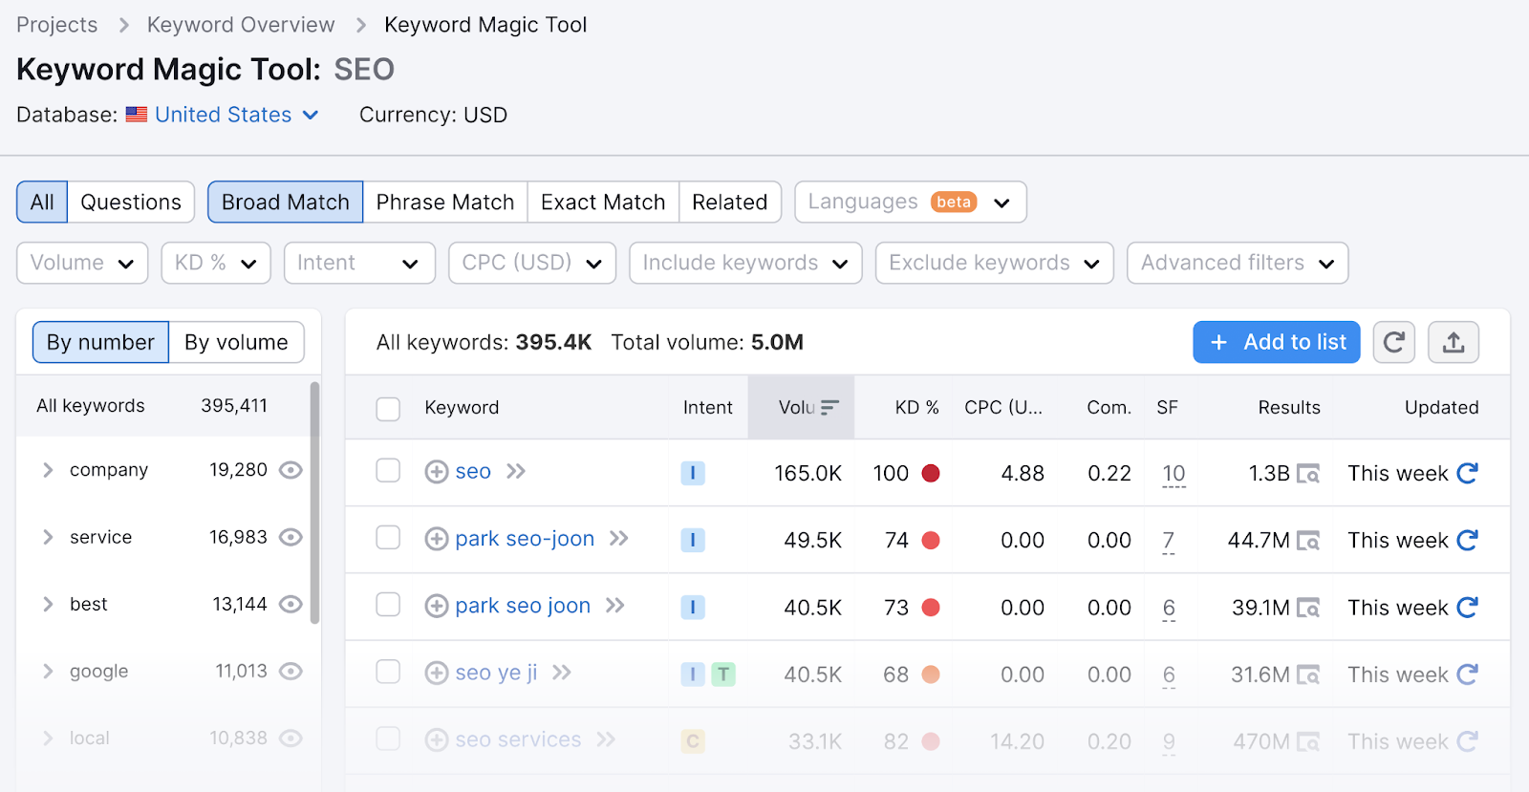The image size is (1529, 792).
Task: Open double-arrow details for 'seo' keyword
Action: [516, 471]
